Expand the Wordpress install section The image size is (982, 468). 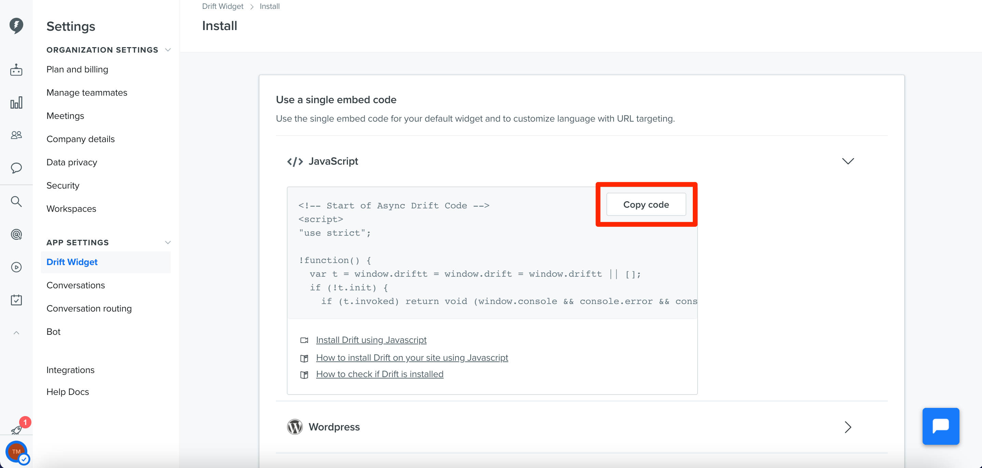[848, 427]
